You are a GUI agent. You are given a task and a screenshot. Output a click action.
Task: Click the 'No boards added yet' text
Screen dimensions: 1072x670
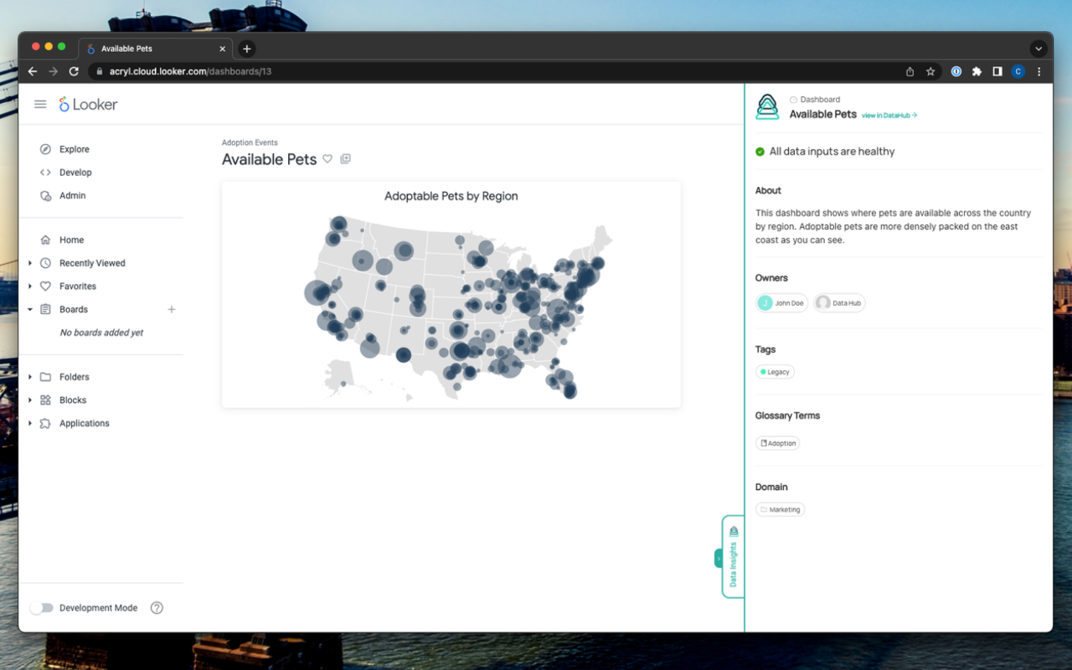click(101, 332)
